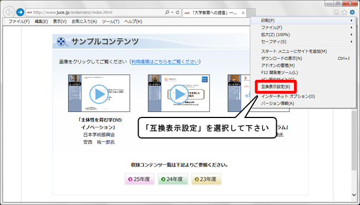Click the refresh page icon

178,13
